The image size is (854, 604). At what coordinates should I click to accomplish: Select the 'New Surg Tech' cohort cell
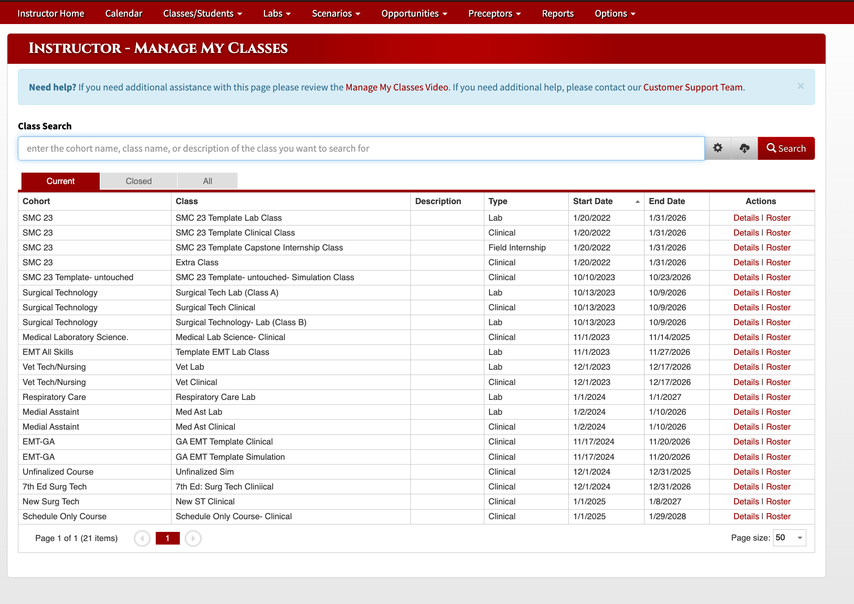pyautogui.click(x=94, y=501)
